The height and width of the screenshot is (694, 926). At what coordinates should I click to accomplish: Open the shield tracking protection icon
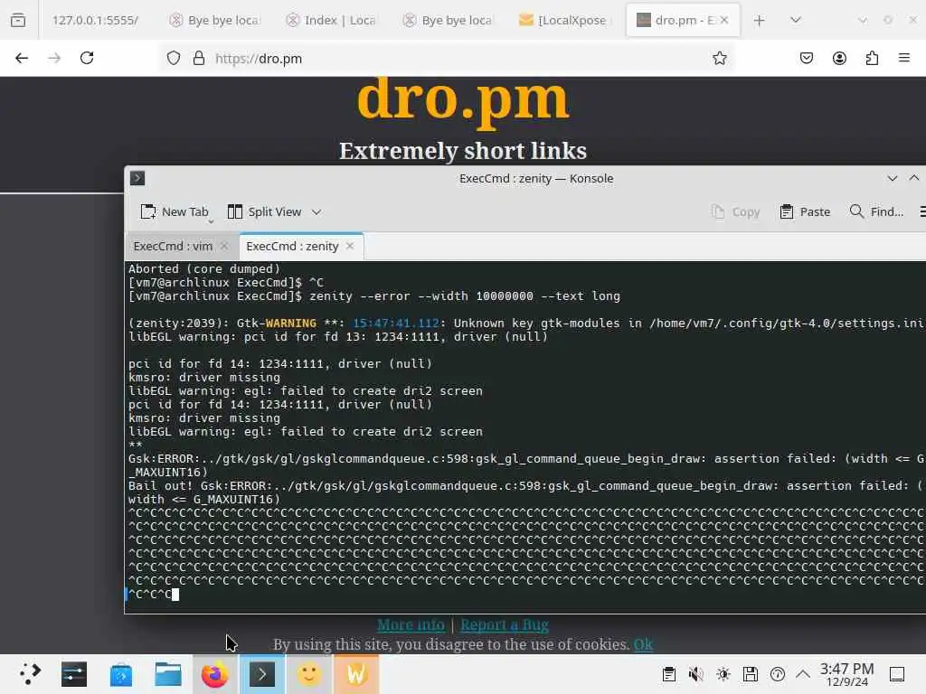(174, 58)
